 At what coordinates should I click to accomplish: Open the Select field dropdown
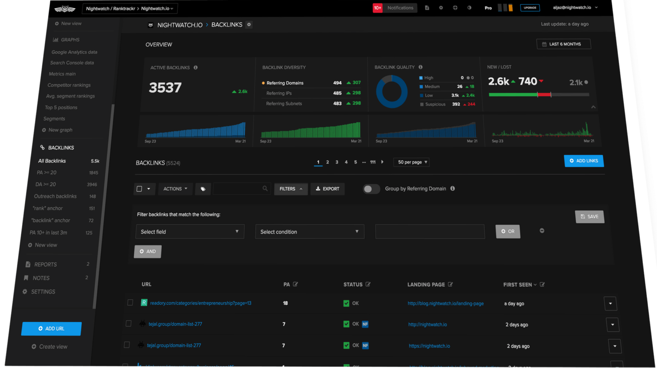click(x=190, y=232)
